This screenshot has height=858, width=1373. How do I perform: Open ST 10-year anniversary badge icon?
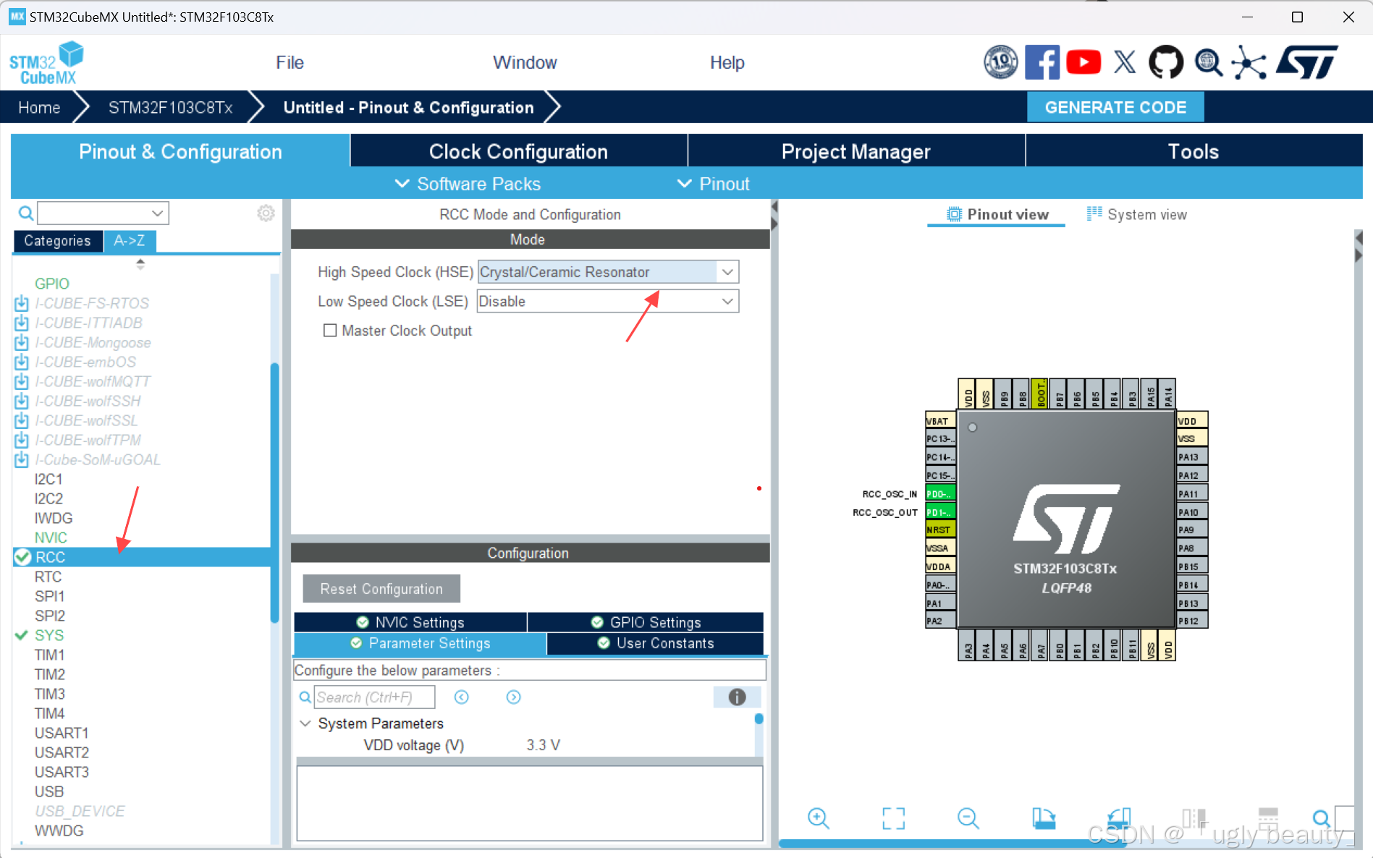click(x=1001, y=62)
